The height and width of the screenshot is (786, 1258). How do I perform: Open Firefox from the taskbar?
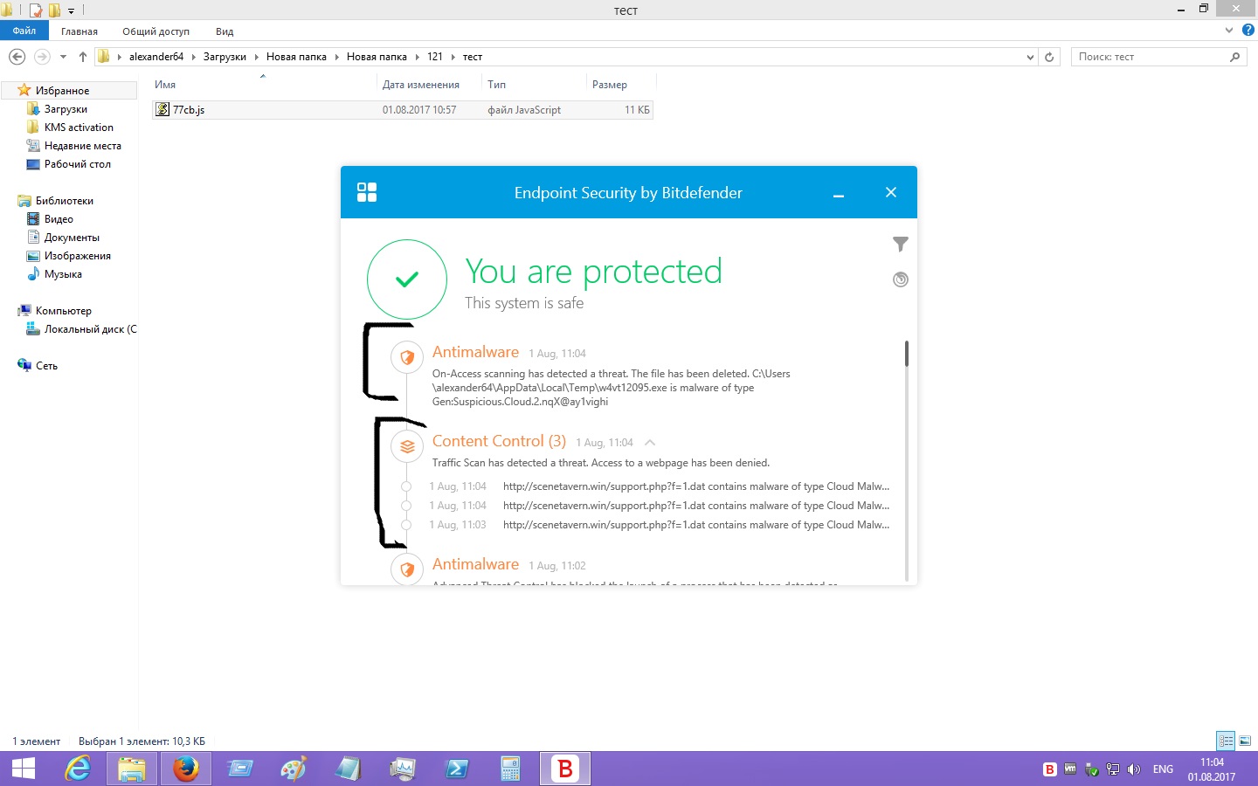pyautogui.click(x=185, y=769)
